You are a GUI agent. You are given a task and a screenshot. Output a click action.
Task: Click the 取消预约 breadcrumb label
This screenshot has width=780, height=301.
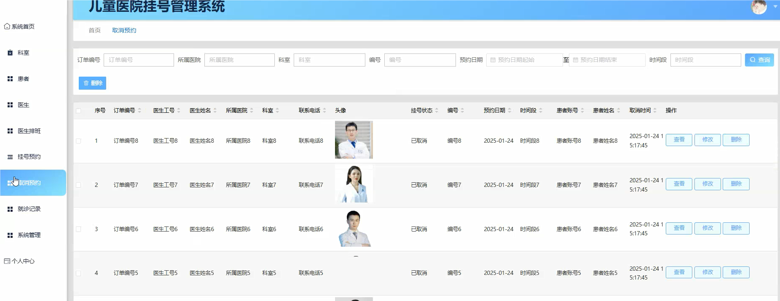click(x=124, y=30)
